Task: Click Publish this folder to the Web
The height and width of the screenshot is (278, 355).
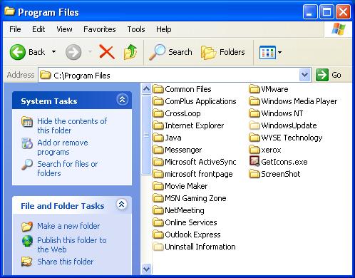Action: tap(72, 244)
